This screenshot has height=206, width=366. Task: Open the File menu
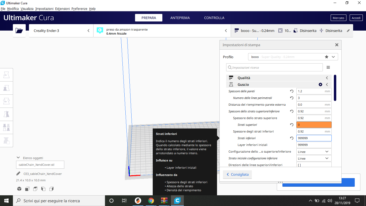coord(3,9)
